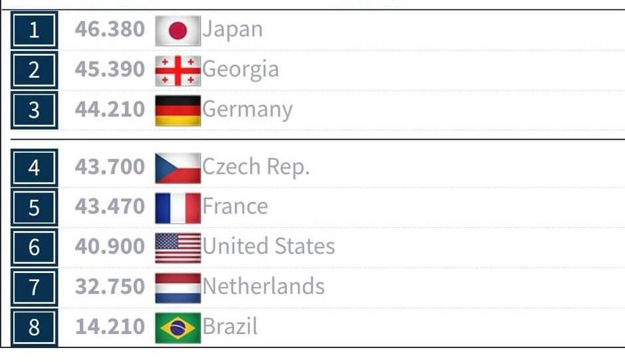Click the Japan flag icon

pos(178,31)
